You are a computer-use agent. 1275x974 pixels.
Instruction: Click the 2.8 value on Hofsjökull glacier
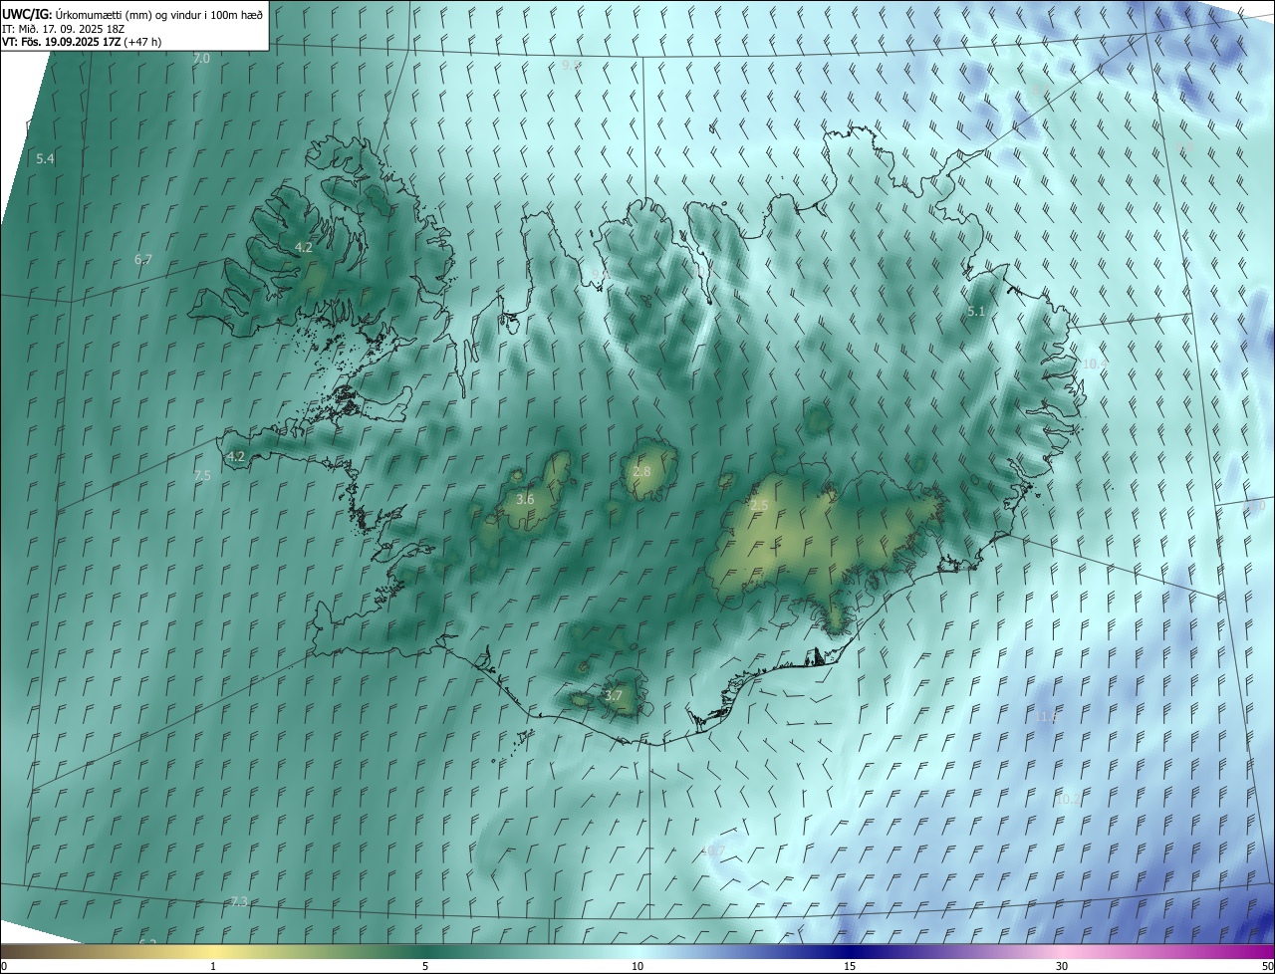pyautogui.click(x=641, y=471)
